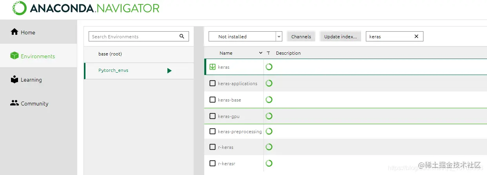Click the Community people icon
Image resolution: width=487 pixels, height=175 pixels.
point(15,103)
